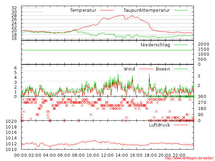Click the 32 temperature axis value
The height and width of the screenshot is (161, 215).
pyautogui.click(x=14, y=8)
